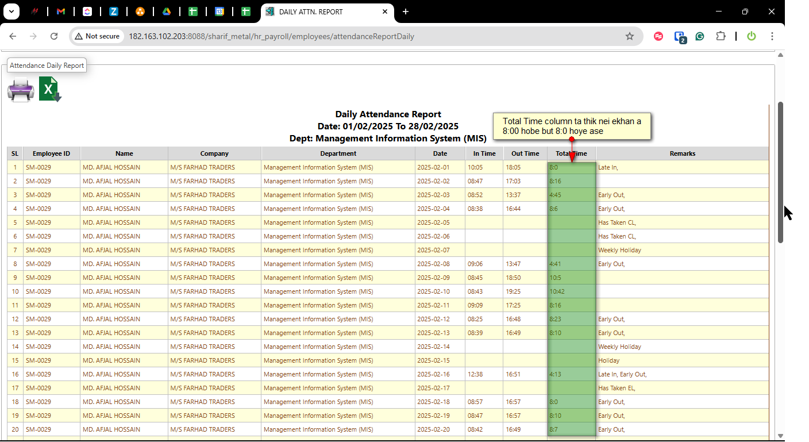Reload the attendance report page
809x442 pixels.
click(x=54, y=36)
